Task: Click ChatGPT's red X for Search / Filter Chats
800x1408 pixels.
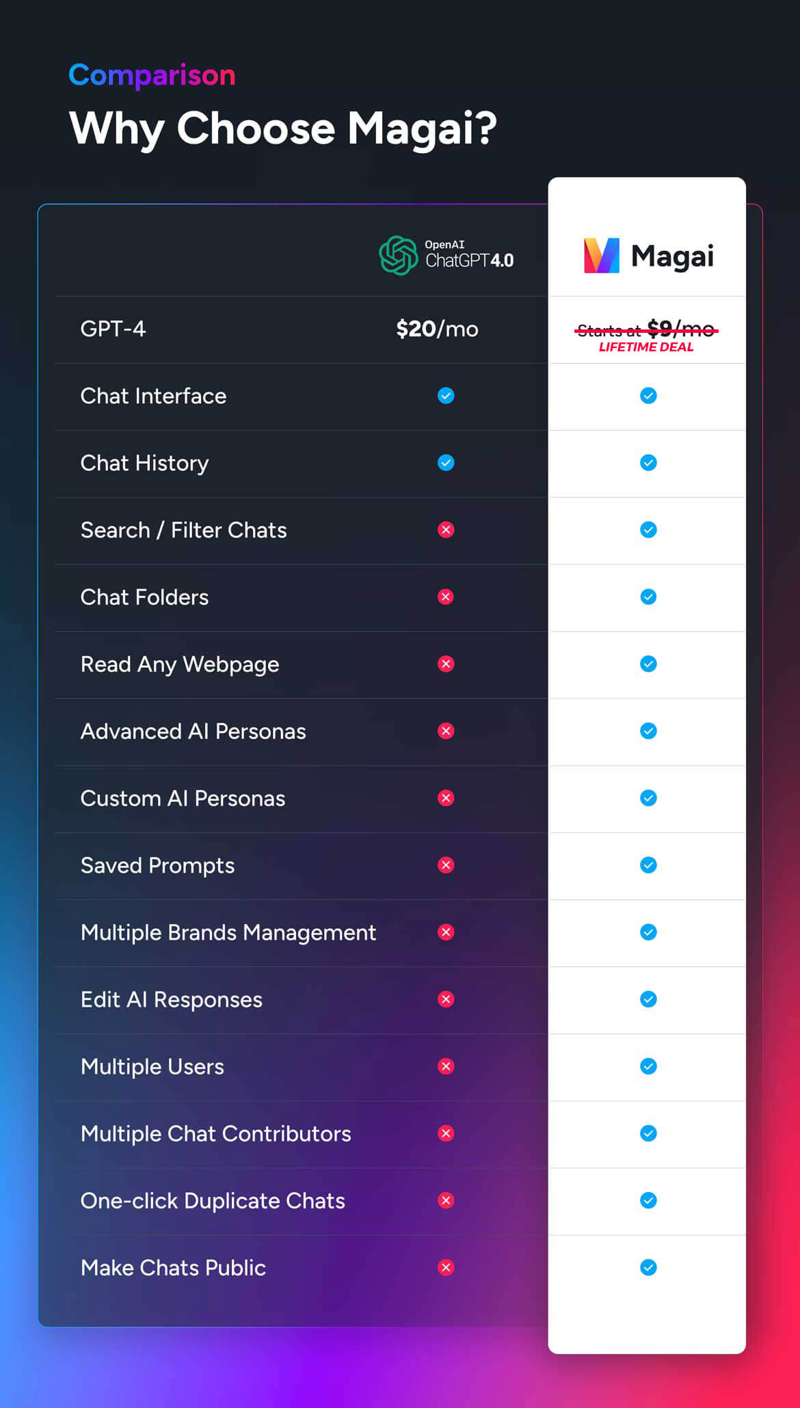Action: click(446, 530)
